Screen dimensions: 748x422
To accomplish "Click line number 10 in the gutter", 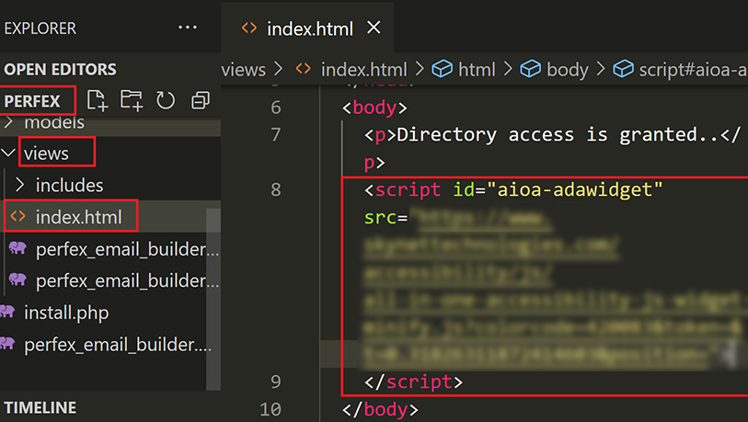I will pos(270,409).
